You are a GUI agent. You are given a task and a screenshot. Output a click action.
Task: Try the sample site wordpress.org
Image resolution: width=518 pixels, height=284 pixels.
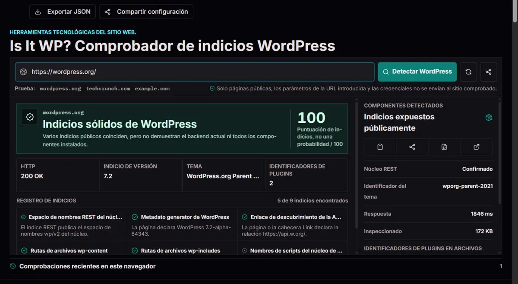click(x=60, y=88)
